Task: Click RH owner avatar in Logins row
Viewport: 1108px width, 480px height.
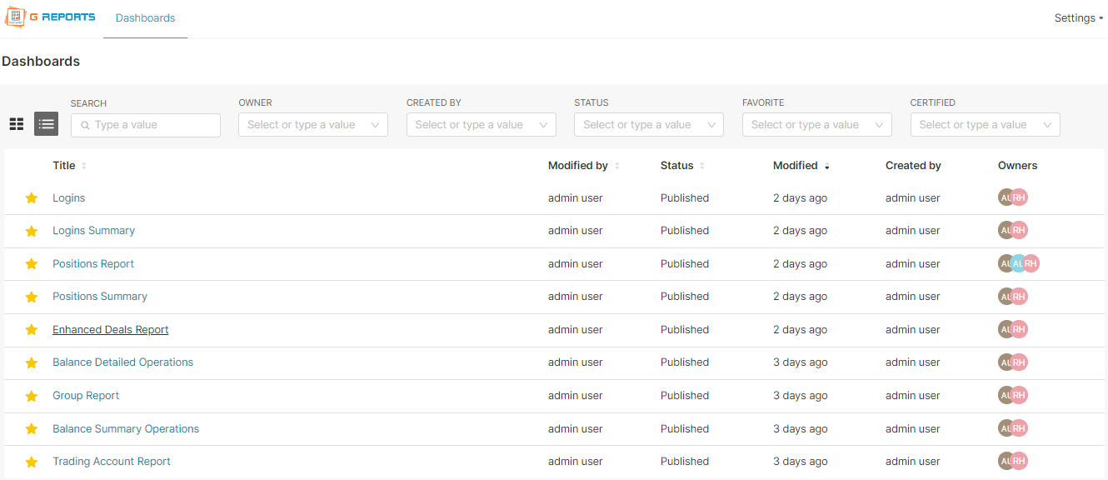Action: click(x=1020, y=198)
